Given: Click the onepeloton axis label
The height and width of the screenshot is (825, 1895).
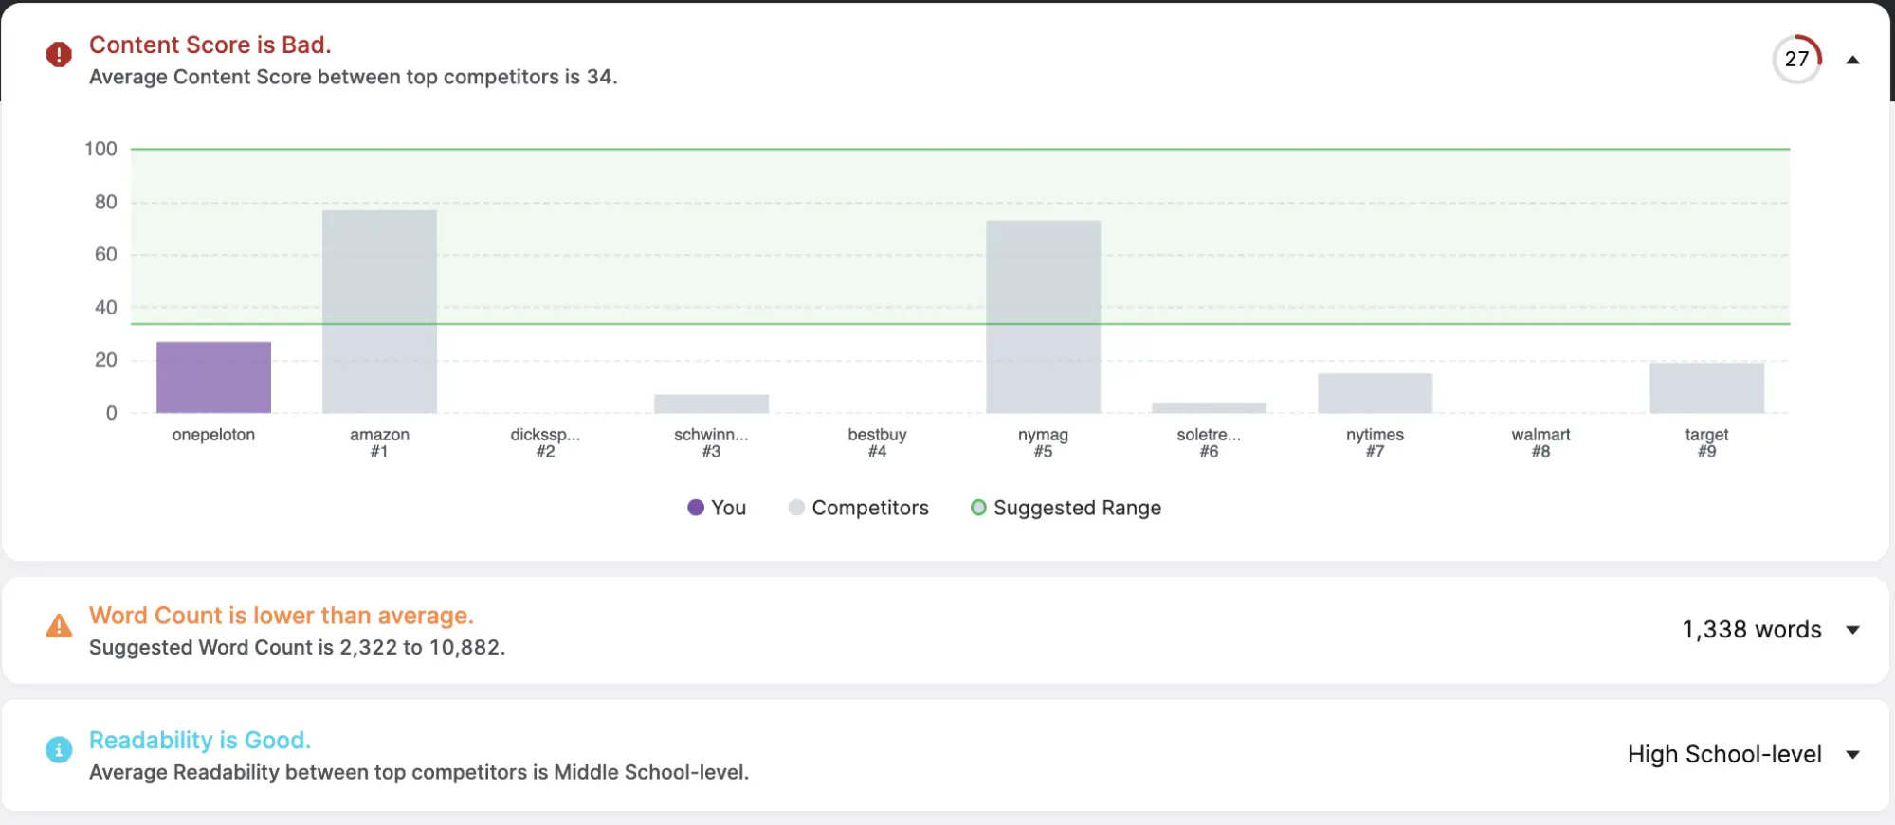Looking at the screenshot, I should point(213,435).
